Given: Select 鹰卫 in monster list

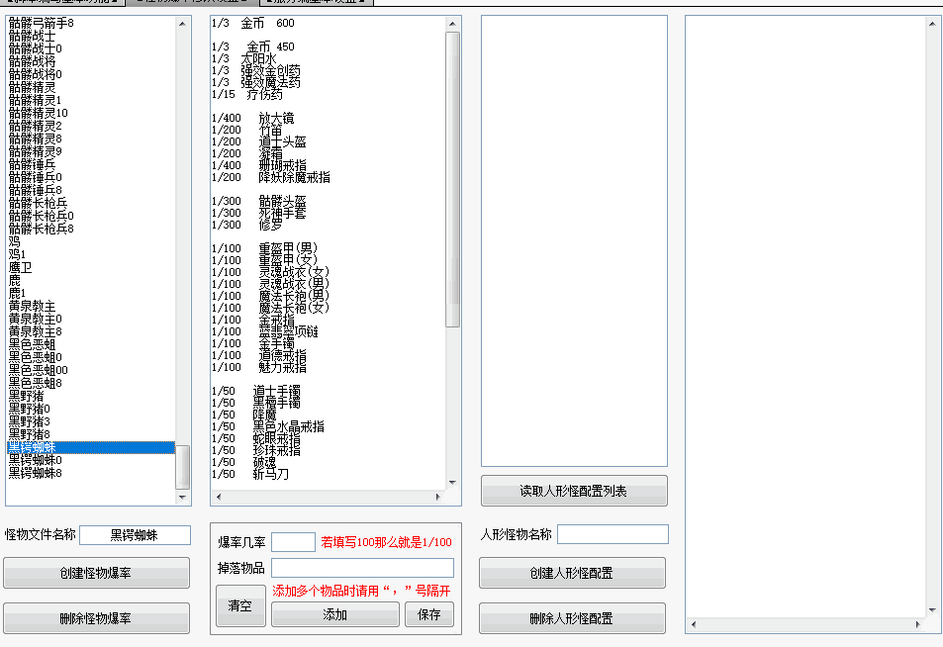Looking at the screenshot, I should (x=20, y=267).
